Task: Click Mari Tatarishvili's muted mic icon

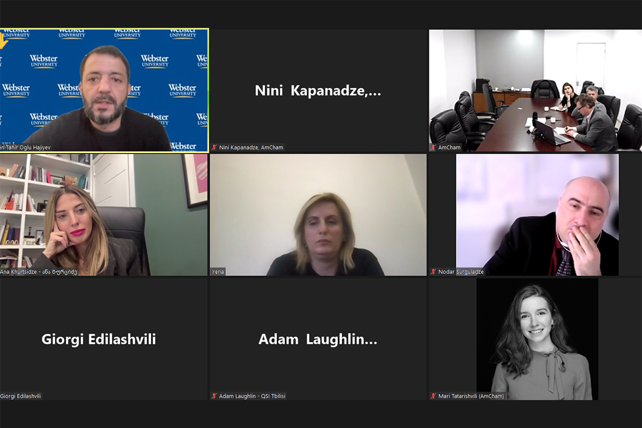Action: pyautogui.click(x=433, y=396)
